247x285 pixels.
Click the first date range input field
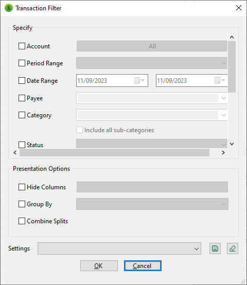point(112,80)
